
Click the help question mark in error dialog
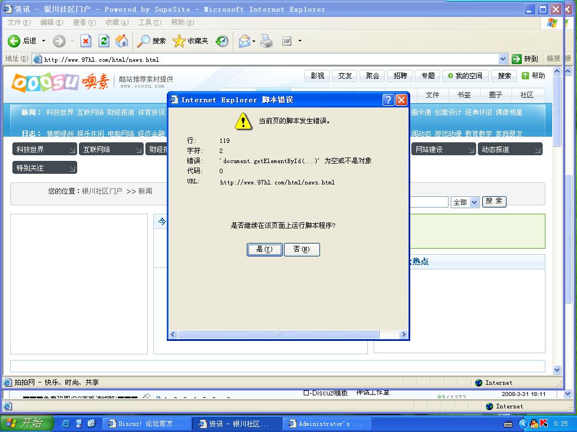tap(388, 100)
